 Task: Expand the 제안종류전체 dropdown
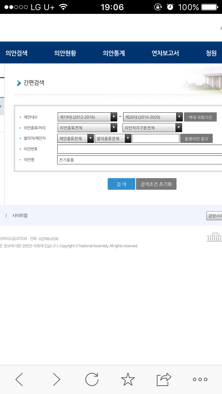[x=76, y=138]
